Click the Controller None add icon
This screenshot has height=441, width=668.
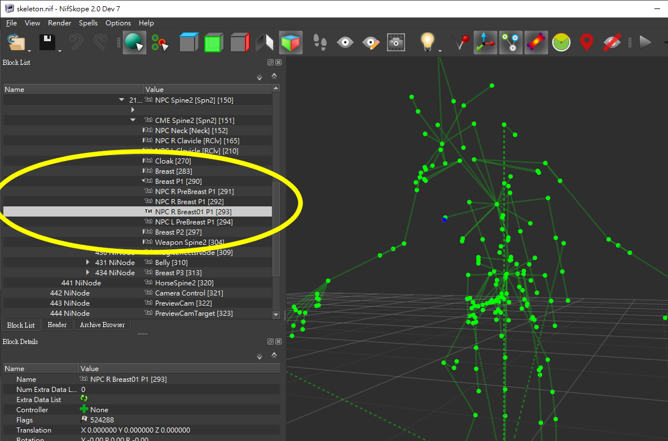point(84,409)
